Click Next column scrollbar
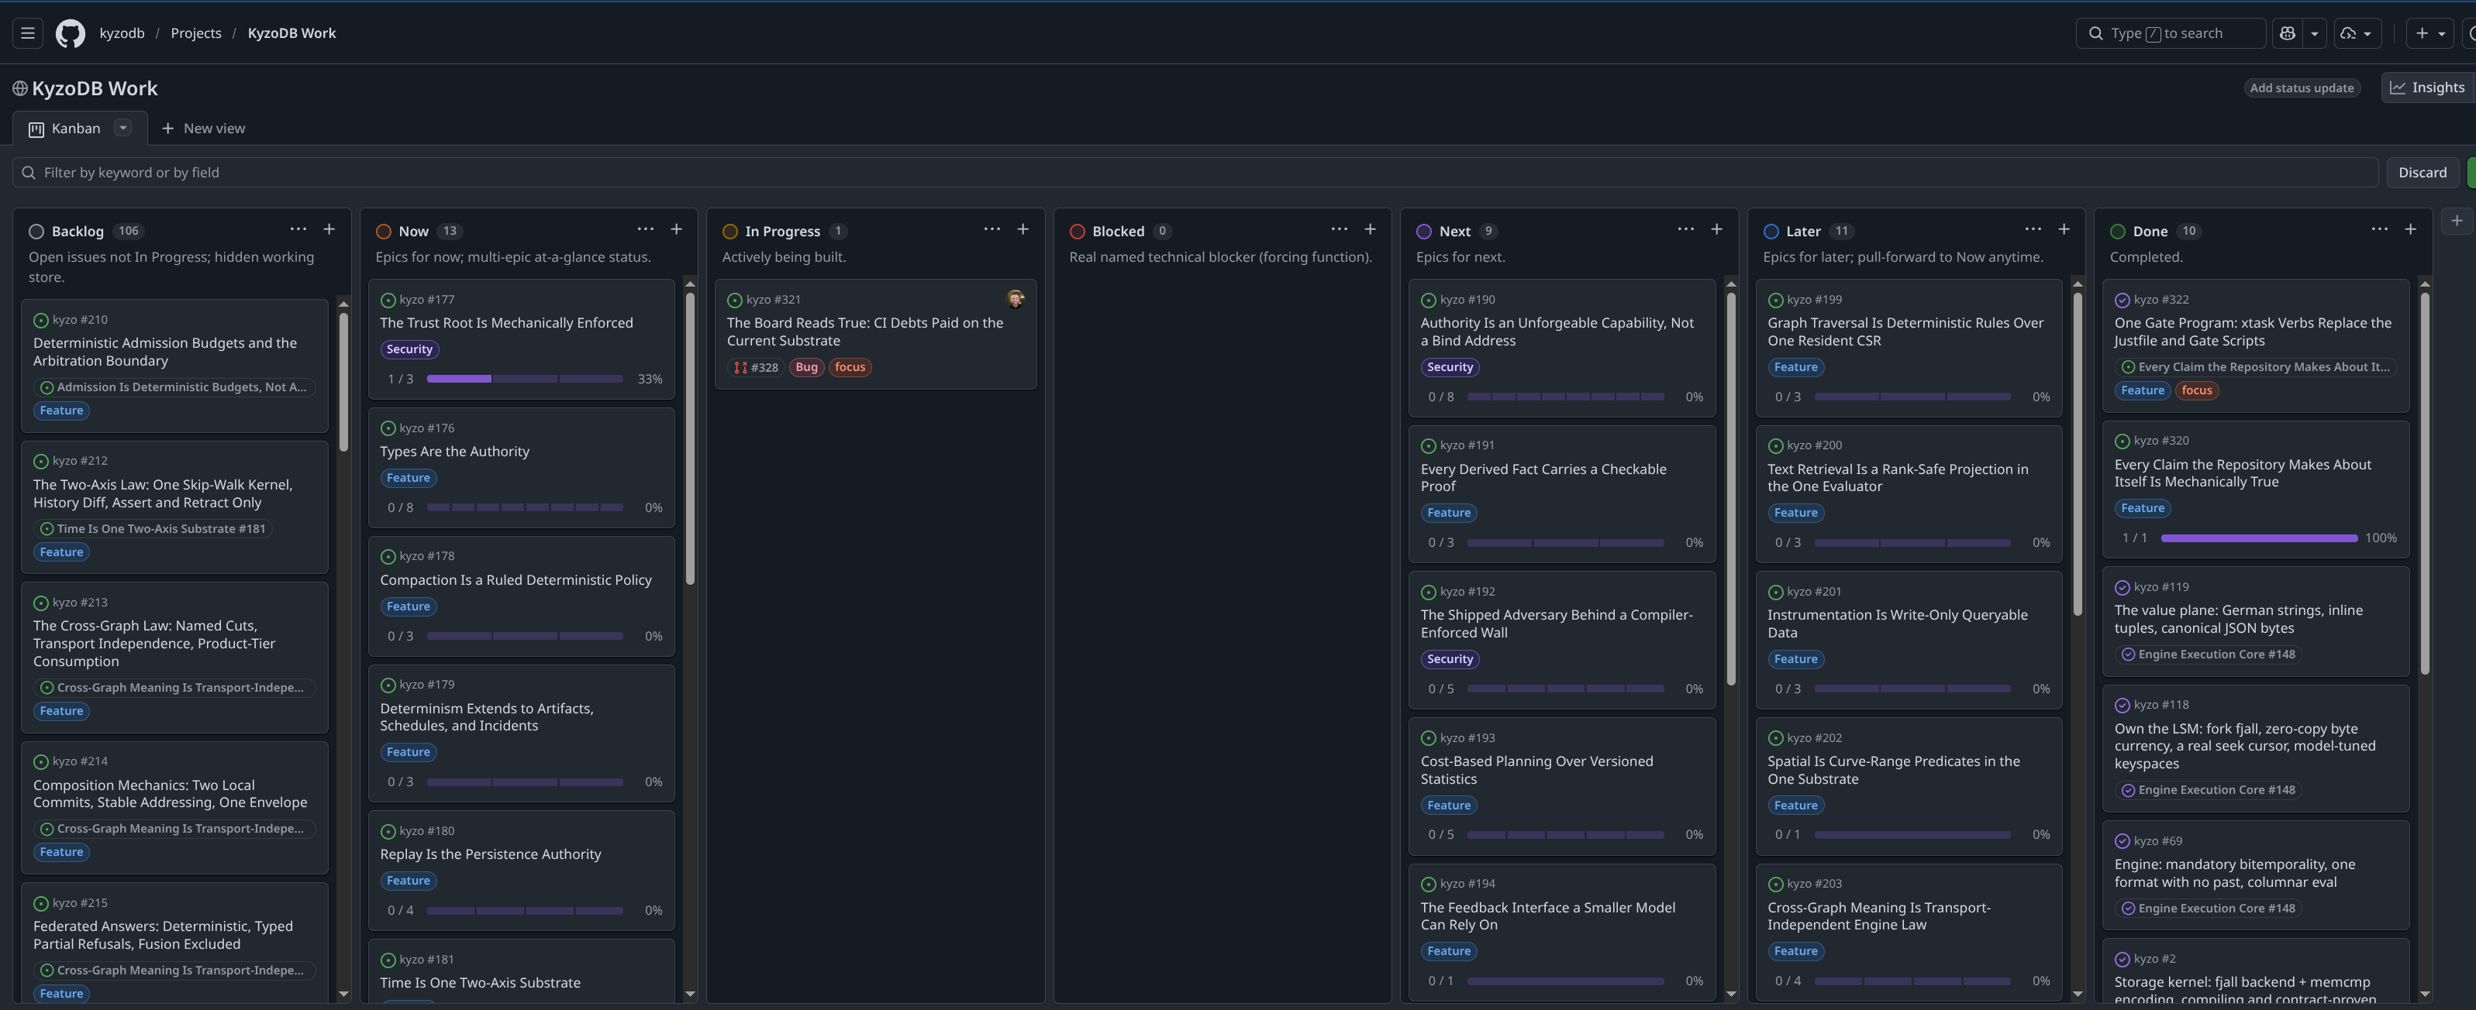This screenshot has height=1010, width=2476. [1731, 488]
